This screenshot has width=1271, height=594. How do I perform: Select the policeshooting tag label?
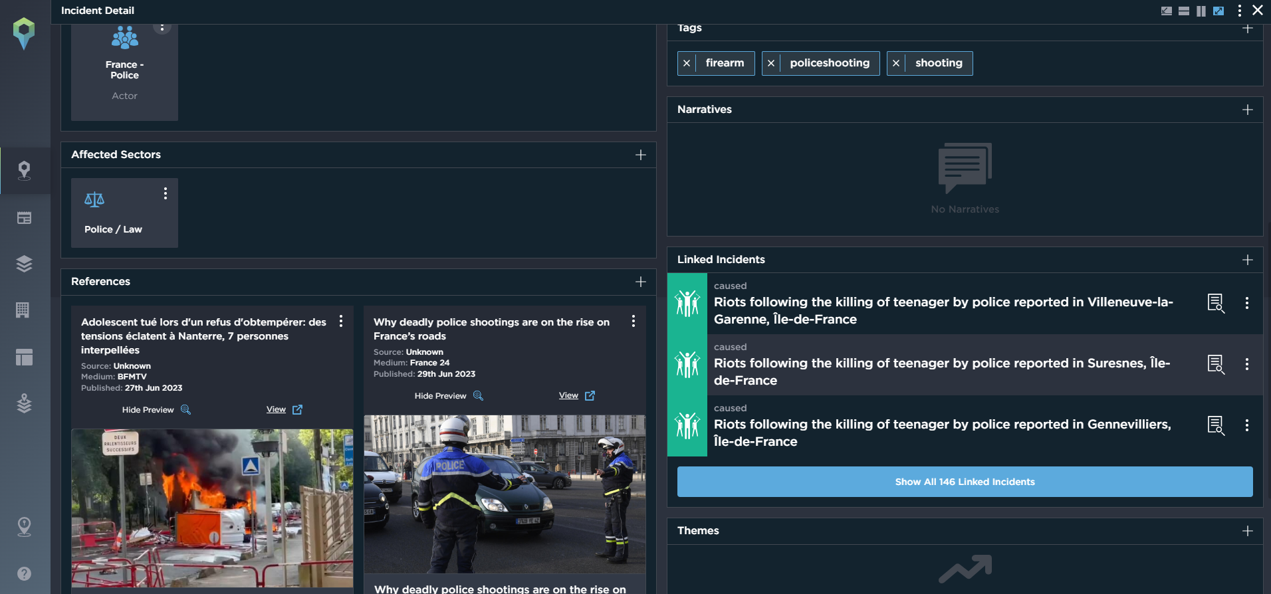[x=830, y=63]
